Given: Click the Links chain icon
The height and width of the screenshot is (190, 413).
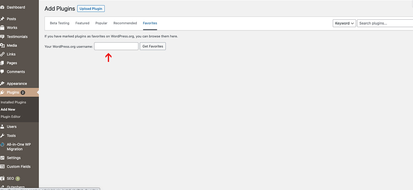Looking at the screenshot, I should pos(2,54).
